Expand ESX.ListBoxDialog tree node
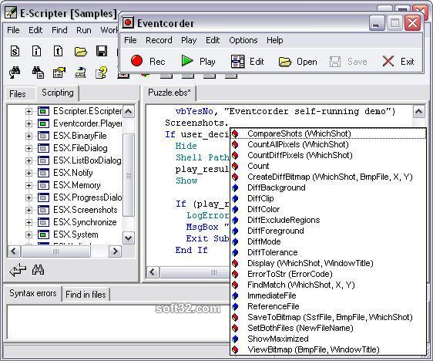433x361 pixels. (29, 160)
